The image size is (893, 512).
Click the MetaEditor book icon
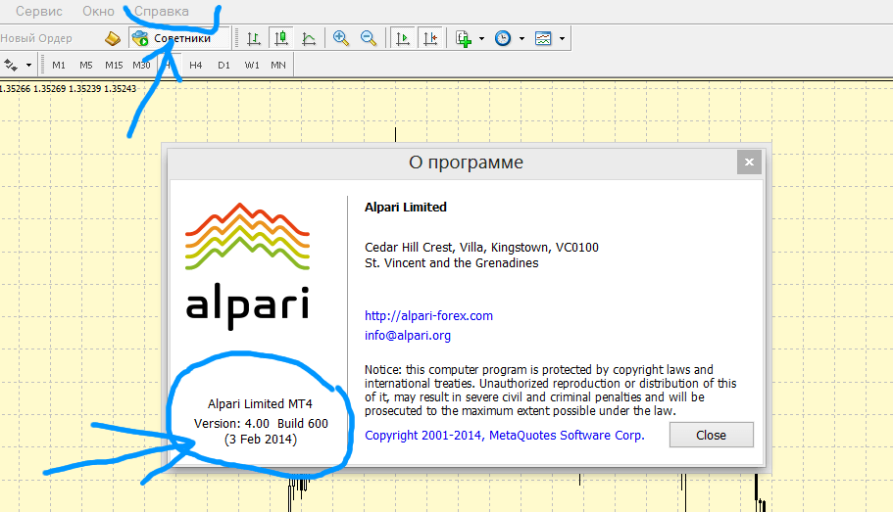tap(113, 39)
